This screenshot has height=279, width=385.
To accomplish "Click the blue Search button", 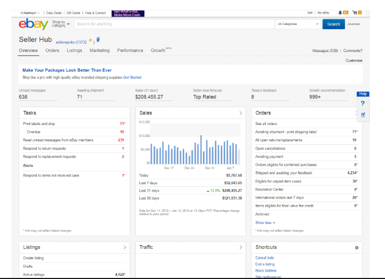I will [334, 24].
